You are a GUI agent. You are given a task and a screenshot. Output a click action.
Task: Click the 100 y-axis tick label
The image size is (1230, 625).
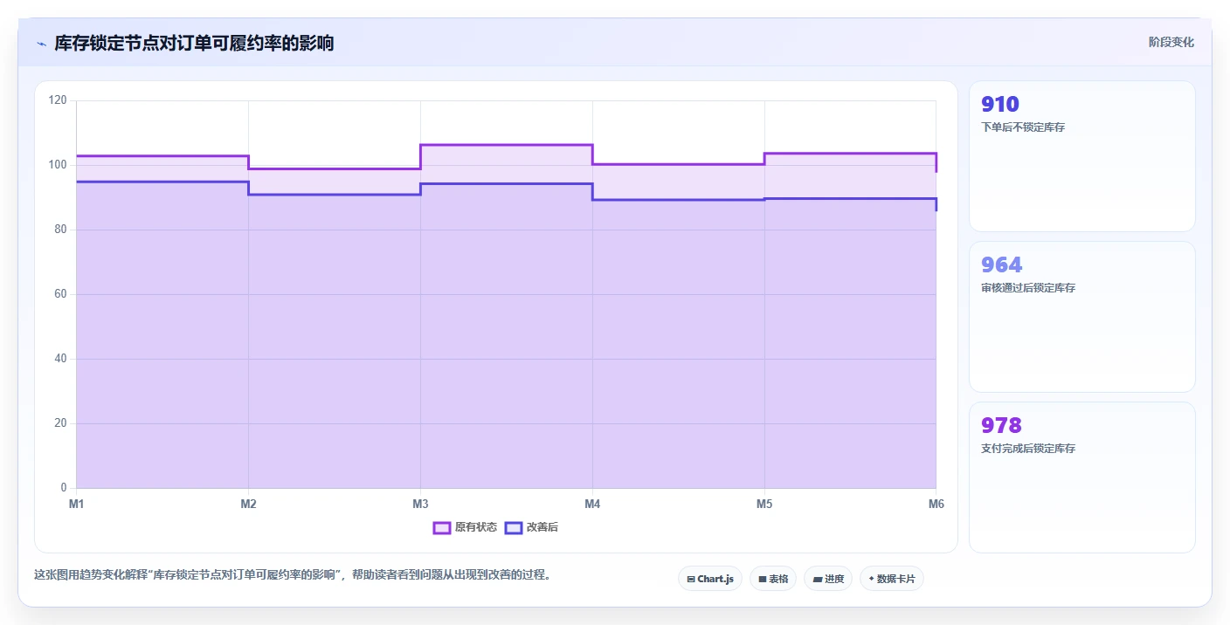point(58,165)
